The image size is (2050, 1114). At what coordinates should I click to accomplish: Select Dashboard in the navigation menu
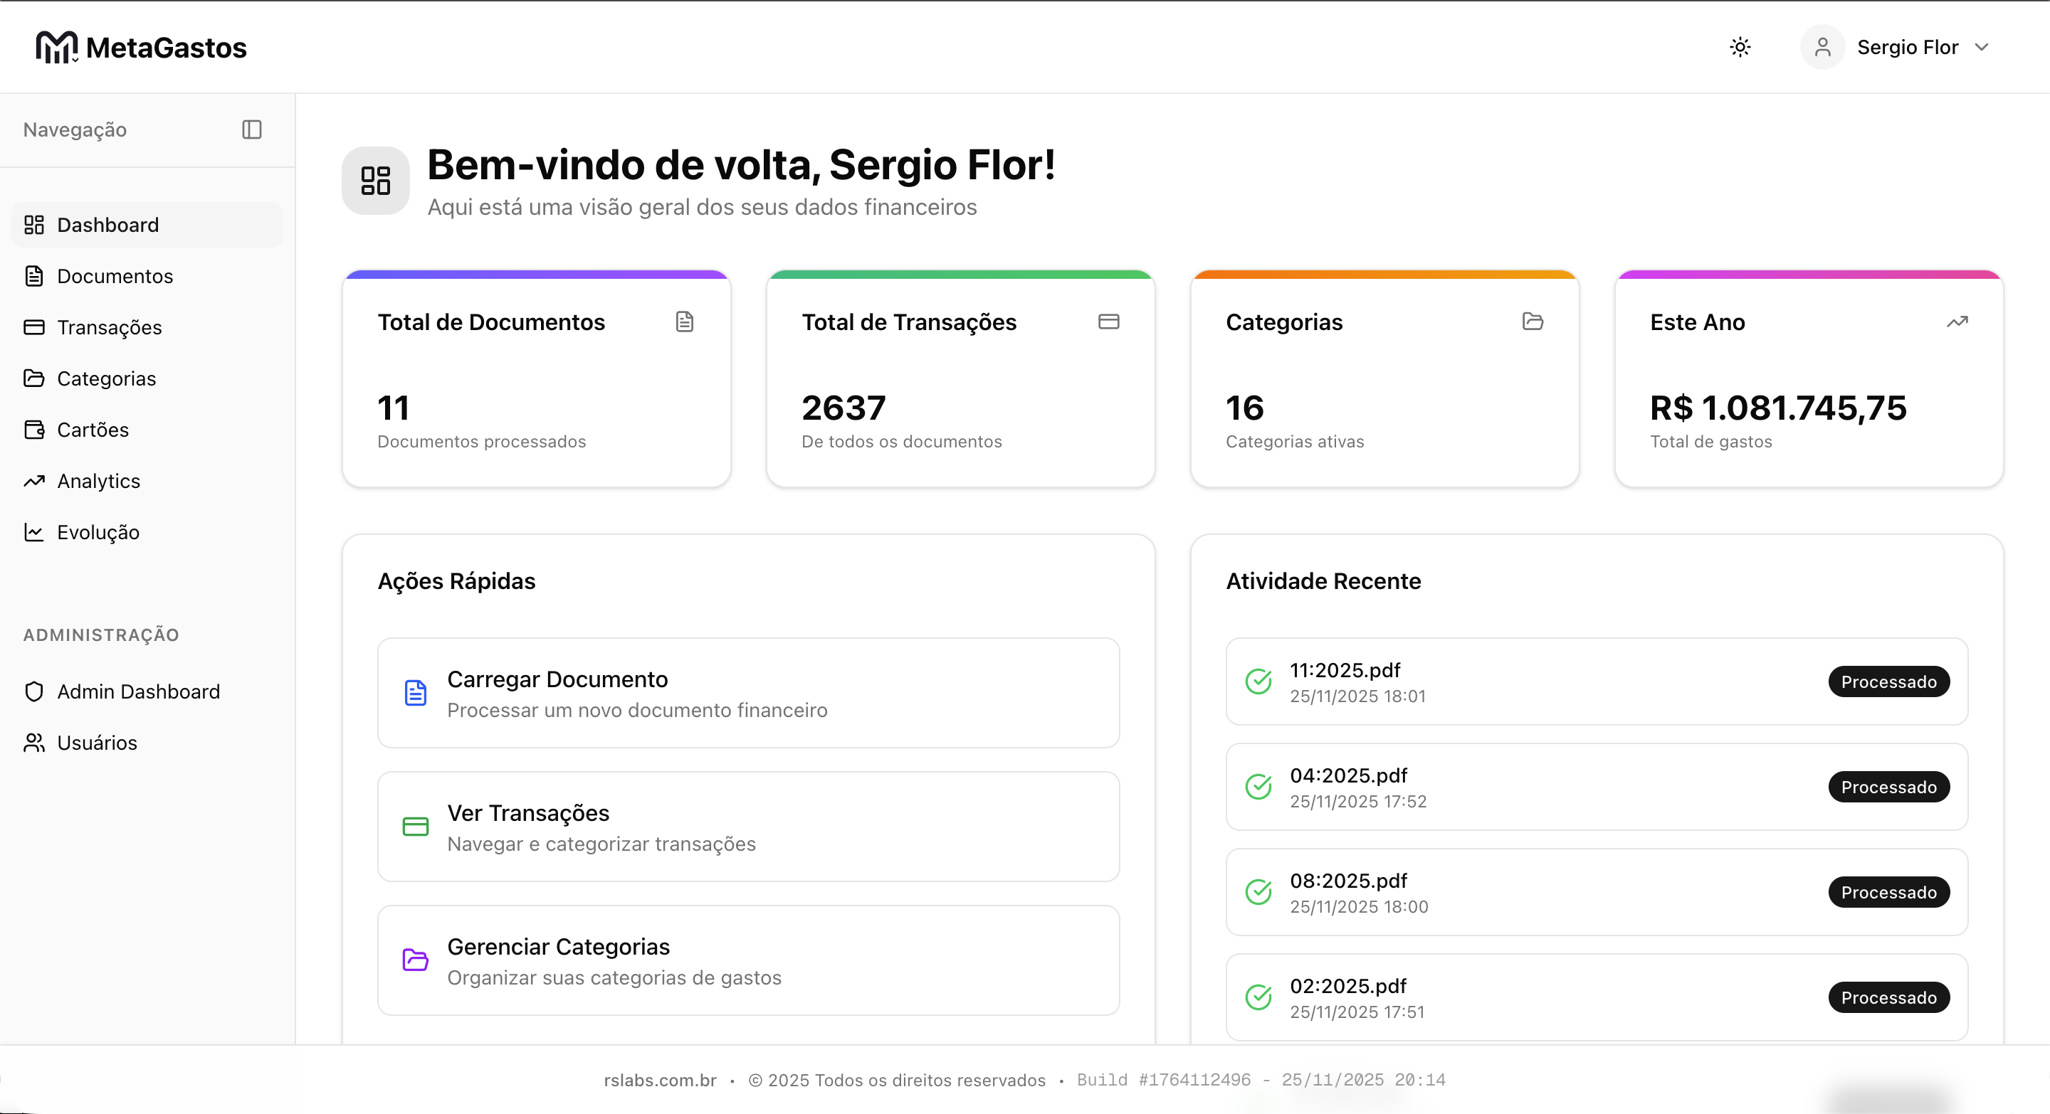pyautogui.click(x=107, y=225)
